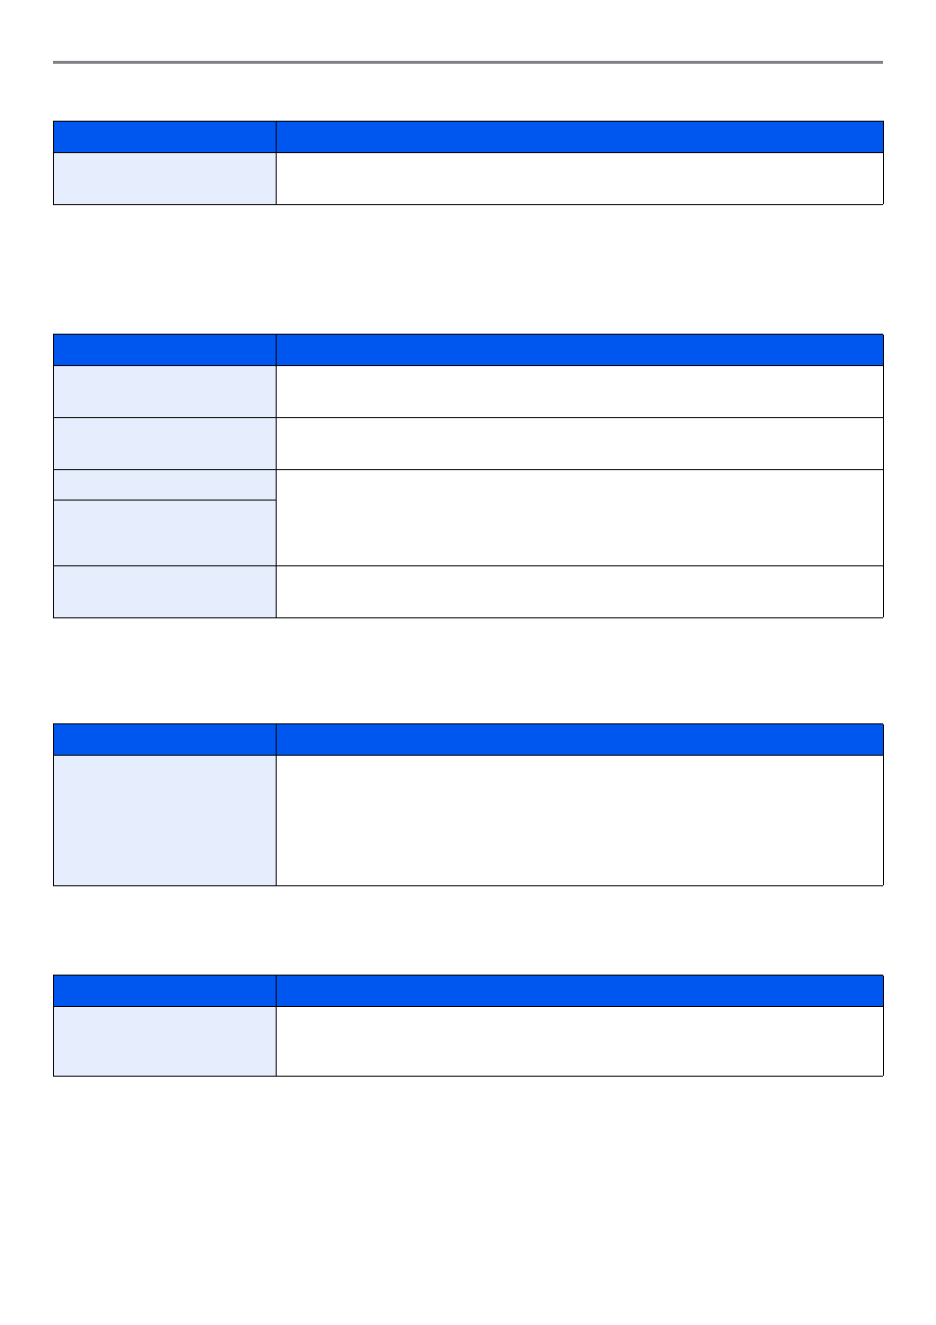
Task: Click fourth table's white body cell
Action: coord(580,1041)
